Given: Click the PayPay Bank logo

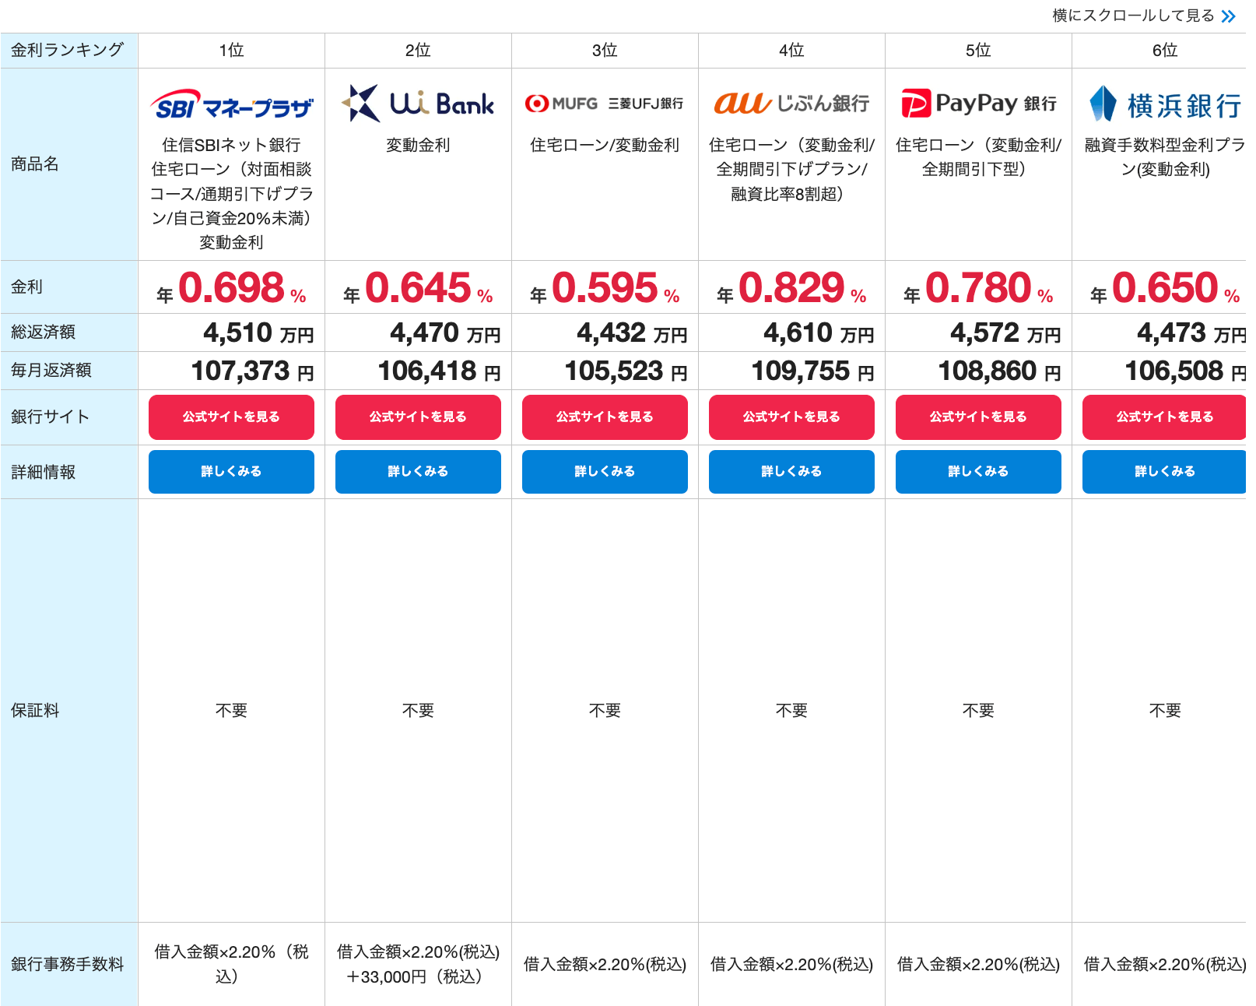Looking at the screenshot, I should [x=978, y=104].
